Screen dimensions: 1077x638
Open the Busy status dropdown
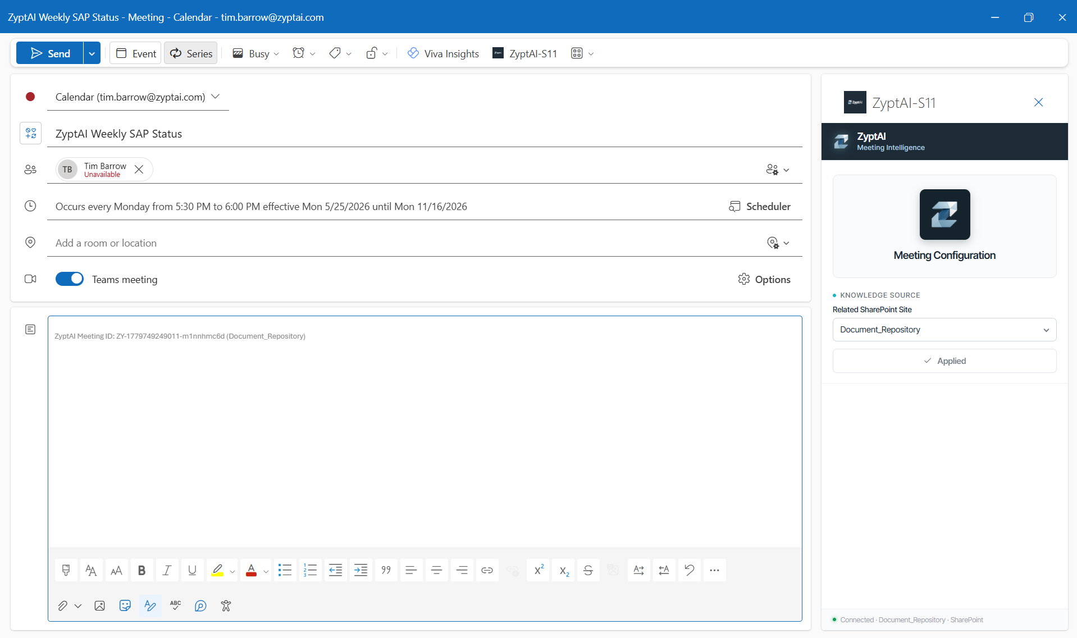pos(255,53)
